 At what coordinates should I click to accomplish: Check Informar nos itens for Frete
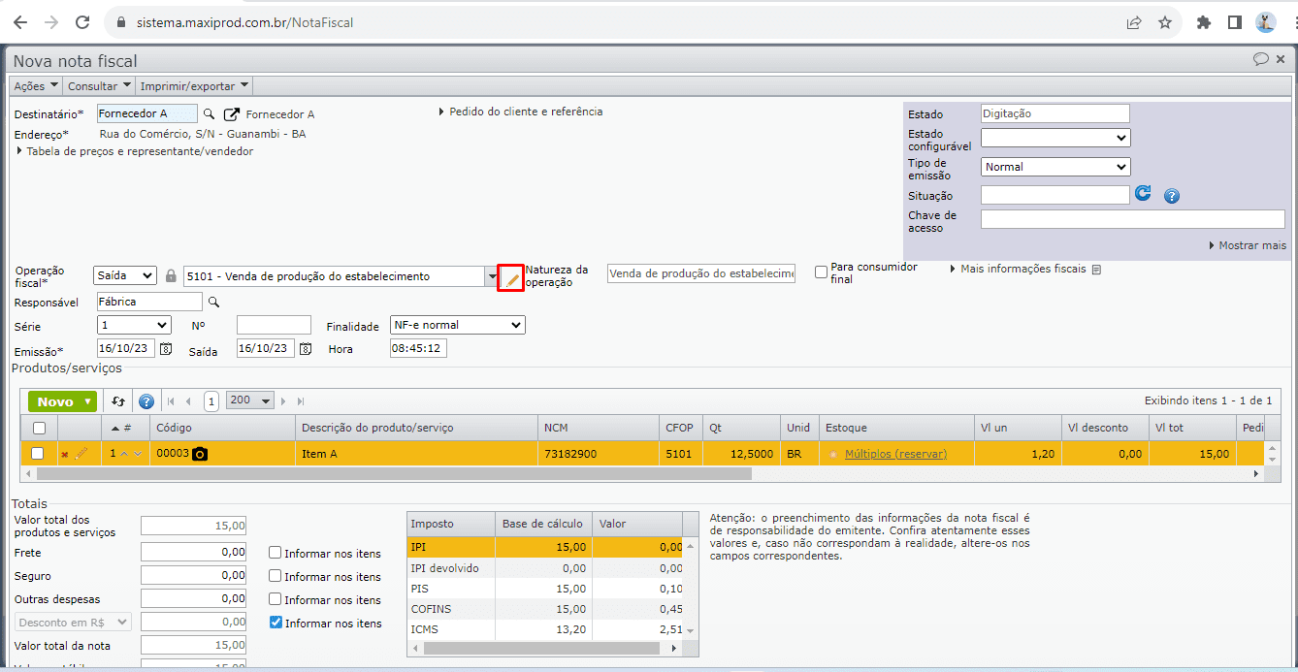[276, 553]
